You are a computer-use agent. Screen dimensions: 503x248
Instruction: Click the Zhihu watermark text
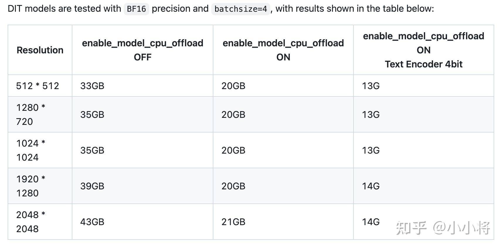point(443,228)
